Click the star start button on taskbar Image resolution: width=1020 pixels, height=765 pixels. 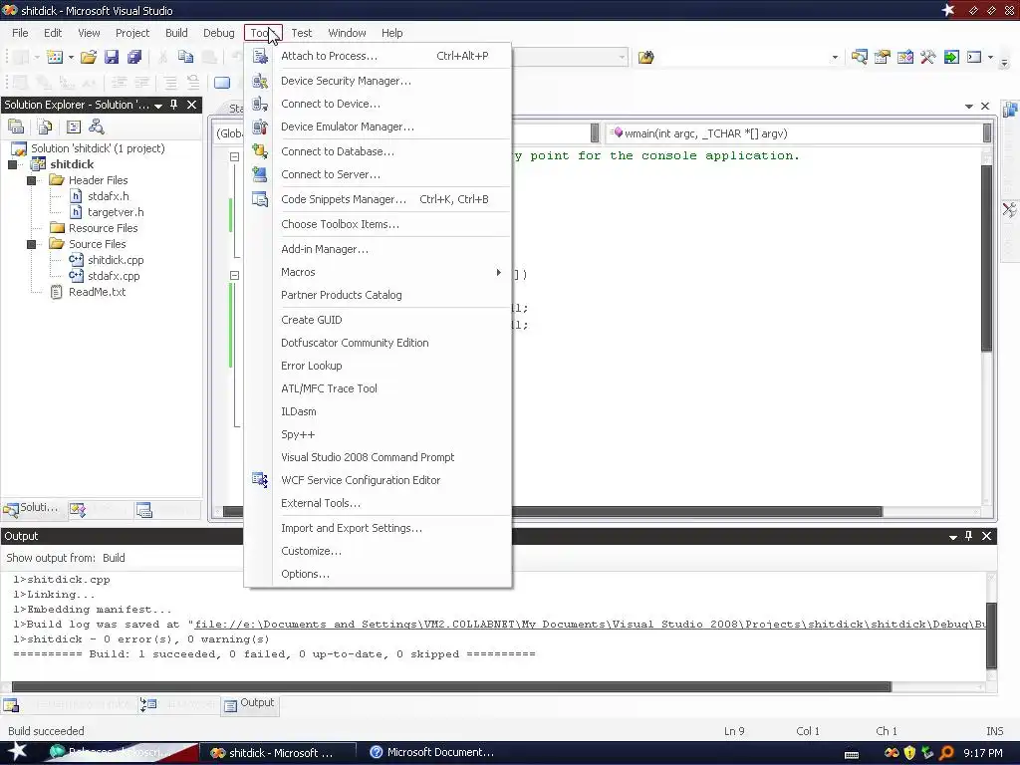pos(17,752)
